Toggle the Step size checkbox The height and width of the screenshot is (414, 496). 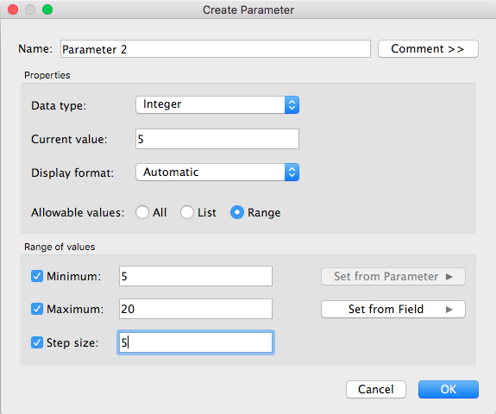pos(37,342)
